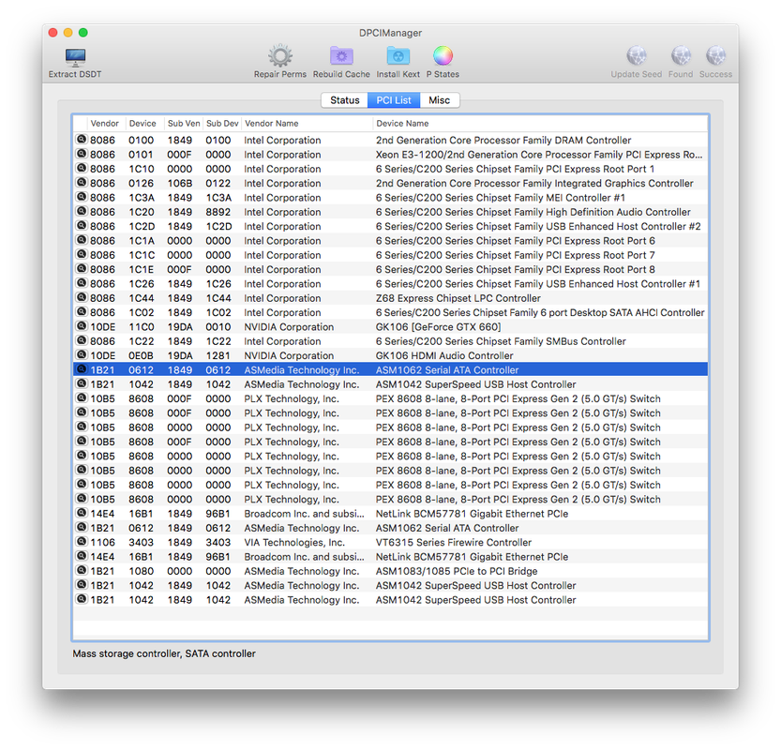Screen dimensions: 781x750
Task: Click device ID '0E0B' cell
Action: pos(141,355)
